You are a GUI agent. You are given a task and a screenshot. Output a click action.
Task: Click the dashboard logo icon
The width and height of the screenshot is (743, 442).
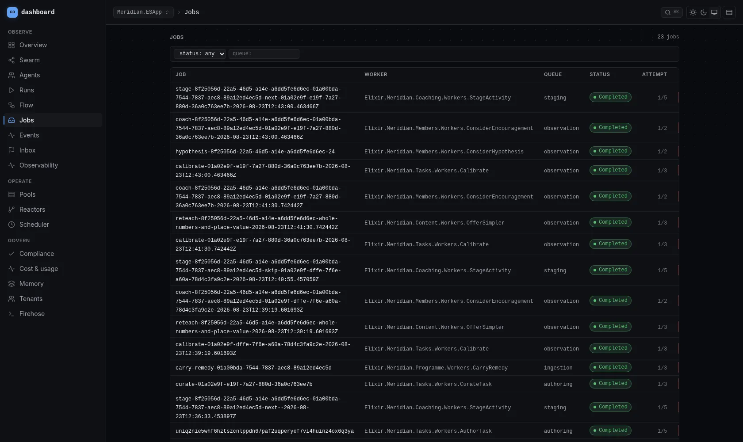[12, 12]
